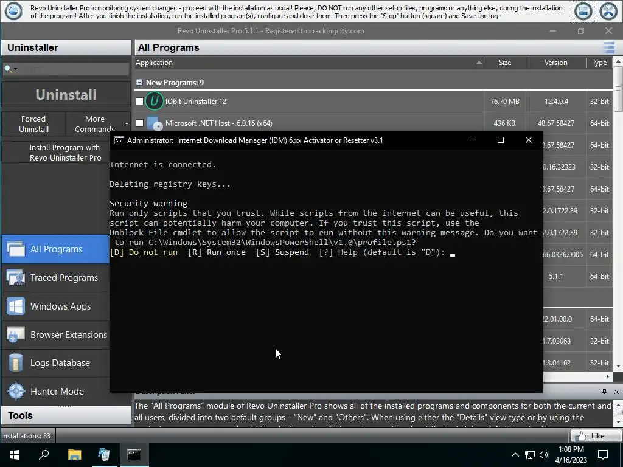623x467 pixels.
Task: Click the program list scroll down arrow
Action: (x=618, y=366)
